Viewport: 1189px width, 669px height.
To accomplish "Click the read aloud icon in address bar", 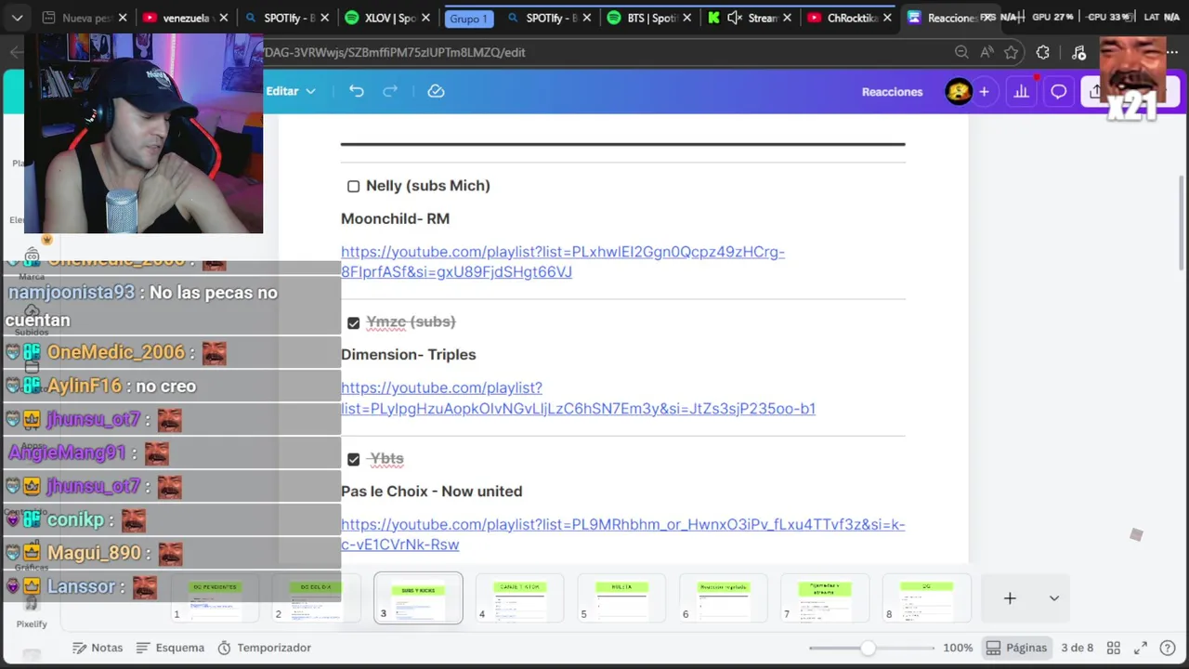I will coord(986,52).
